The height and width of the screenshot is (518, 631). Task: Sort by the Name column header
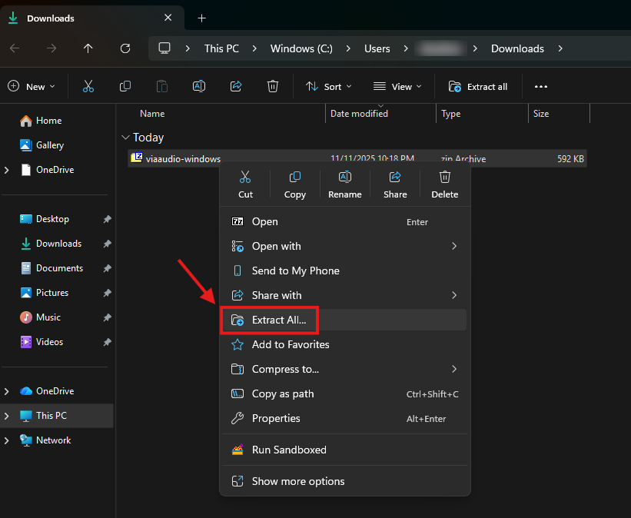coord(152,114)
